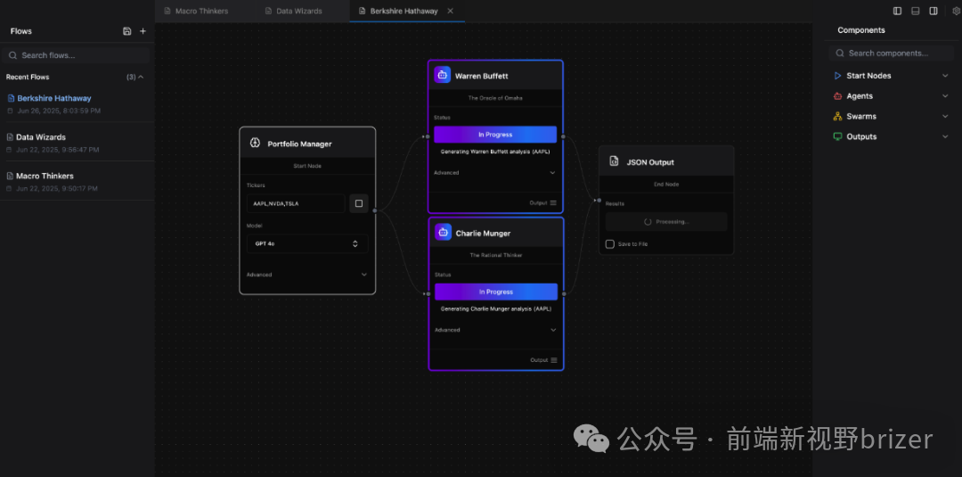
Task: Click the 'Generating Warren Buffett analysis (AAPL)' text
Action: point(495,151)
